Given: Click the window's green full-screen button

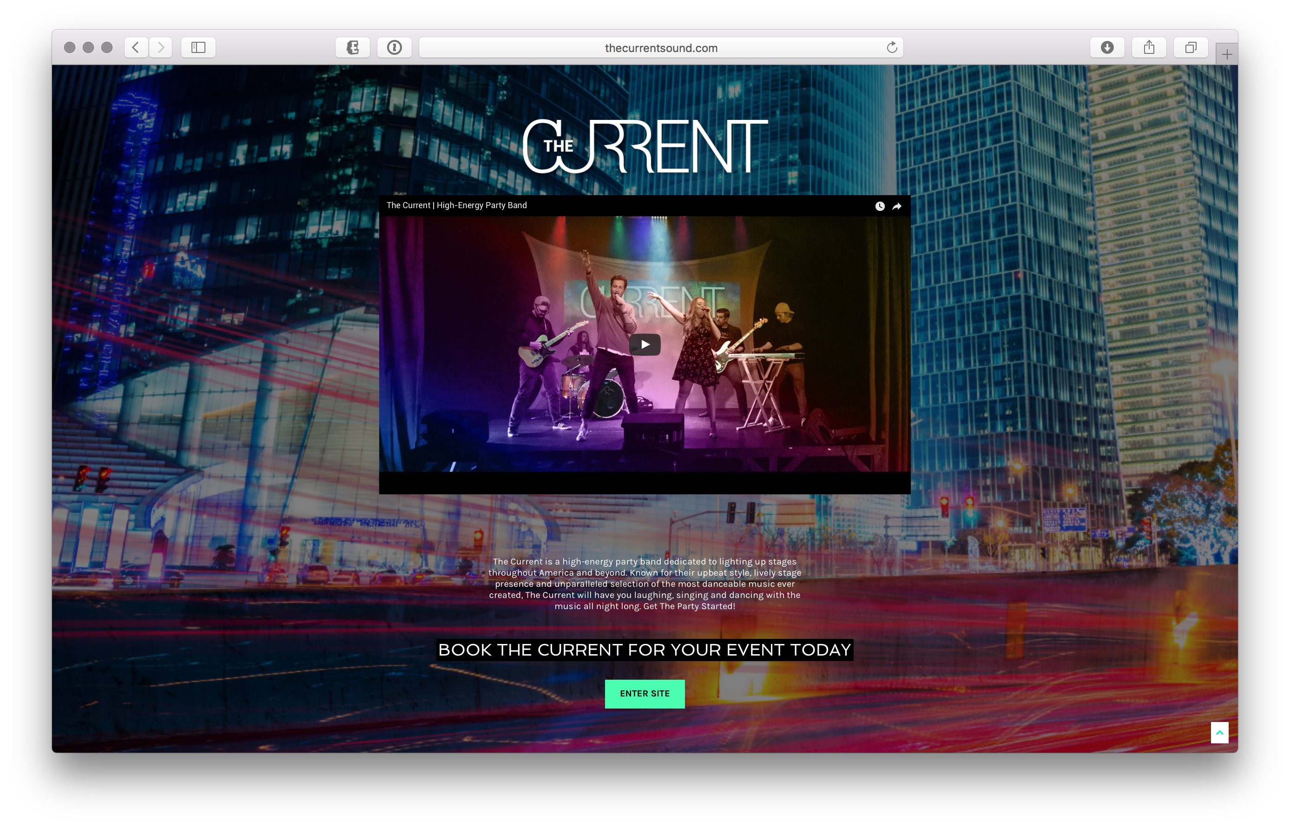Looking at the screenshot, I should (x=107, y=47).
